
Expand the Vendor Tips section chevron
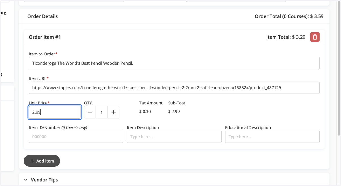26,180
